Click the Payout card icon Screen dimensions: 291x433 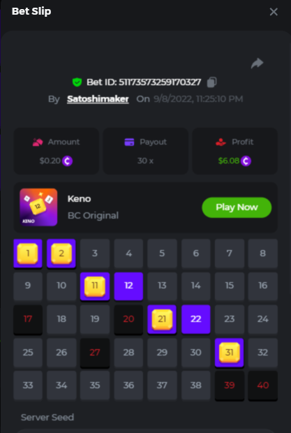pos(129,142)
